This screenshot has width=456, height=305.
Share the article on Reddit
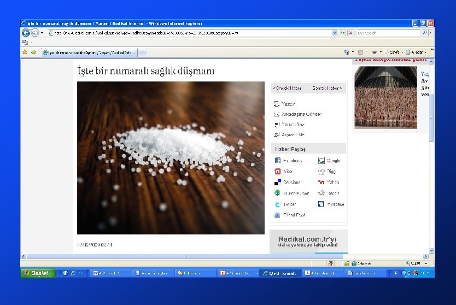pyautogui.click(x=329, y=193)
